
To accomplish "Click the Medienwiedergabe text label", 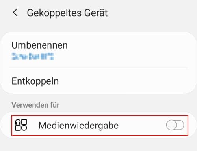I will pyautogui.click(x=78, y=125).
